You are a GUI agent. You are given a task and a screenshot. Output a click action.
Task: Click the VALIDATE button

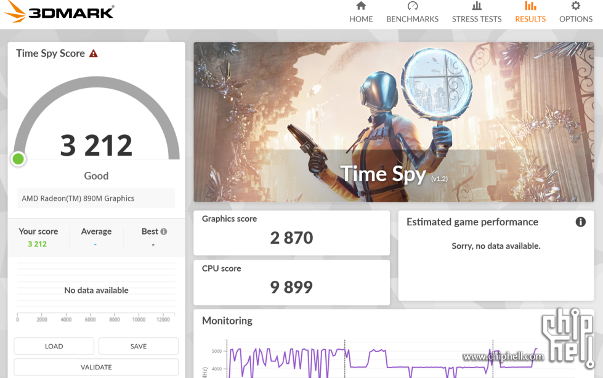(96, 367)
